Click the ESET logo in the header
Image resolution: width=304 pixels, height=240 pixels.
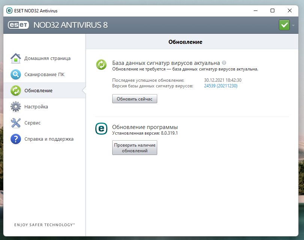coord(19,25)
